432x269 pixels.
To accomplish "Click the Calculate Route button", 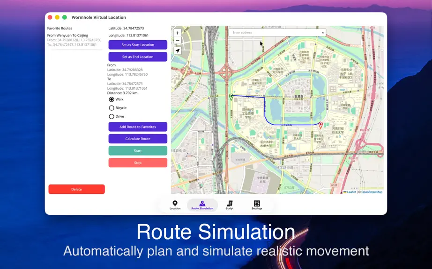I will pyautogui.click(x=138, y=139).
